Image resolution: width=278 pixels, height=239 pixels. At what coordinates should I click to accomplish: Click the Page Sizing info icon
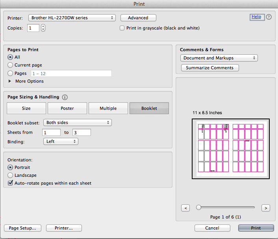pyautogui.click(x=65, y=97)
